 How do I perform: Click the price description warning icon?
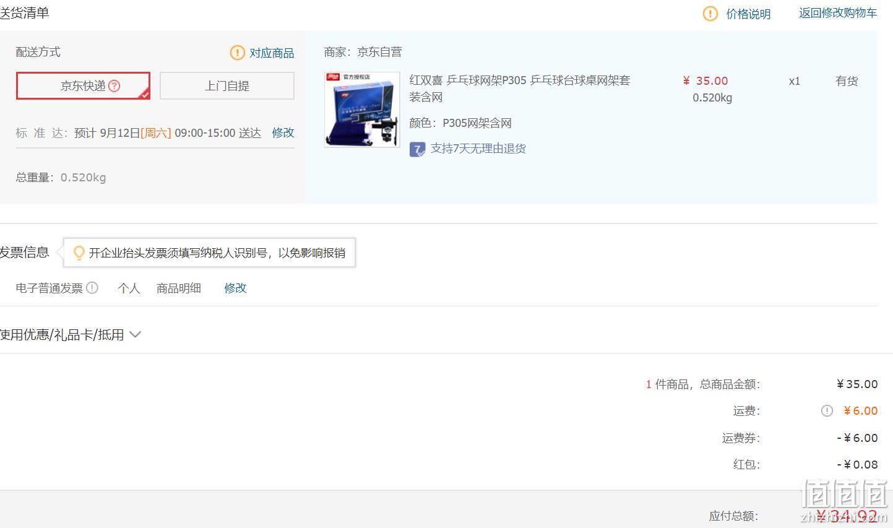pos(710,14)
